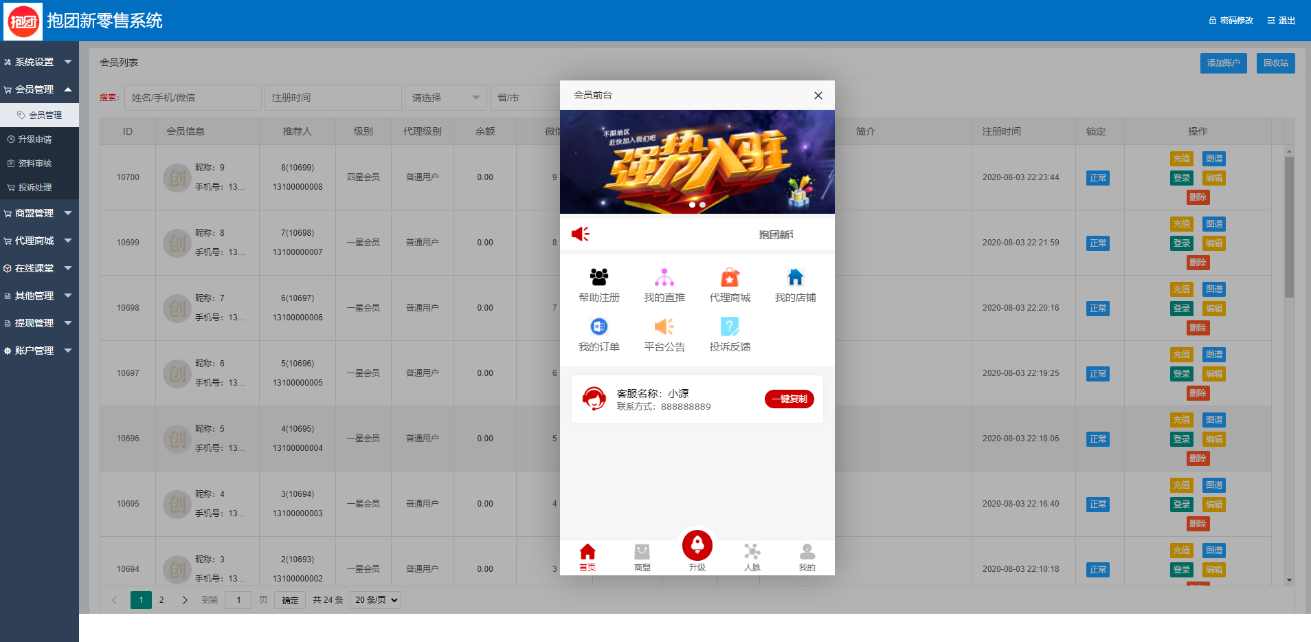This screenshot has height=642, width=1311.
Task: Open 我的店铺 via the house icon
Action: (x=794, y=278)
